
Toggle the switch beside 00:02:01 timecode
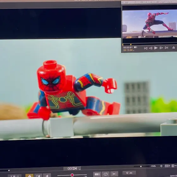click(136, 47)
